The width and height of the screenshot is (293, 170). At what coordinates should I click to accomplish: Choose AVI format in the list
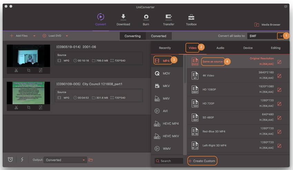coord(167,111)
